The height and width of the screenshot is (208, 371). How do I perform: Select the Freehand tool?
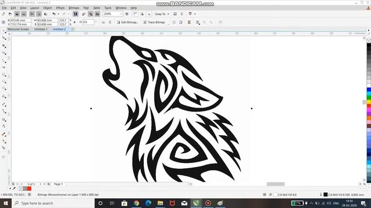click(x=3, y=61)
